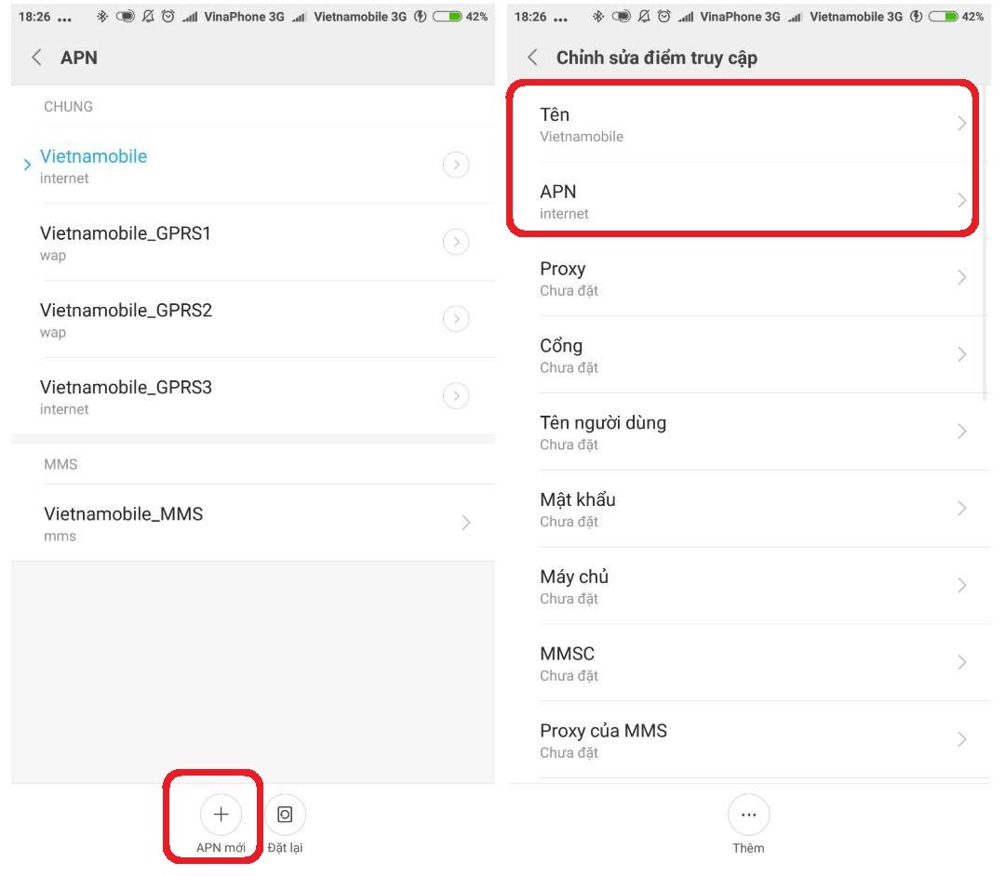Open the Proxy setting
The height and width of the screenshot is (876, 1005).
coord(748,277)
